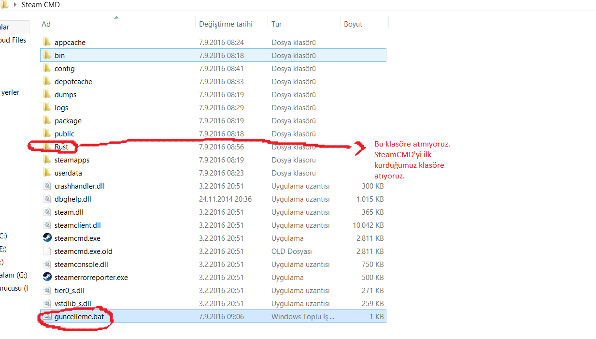Image resolution: width=596 pixels, height=339 pixels.
Task: Select the userdata folder name
Action: [68, 173]
